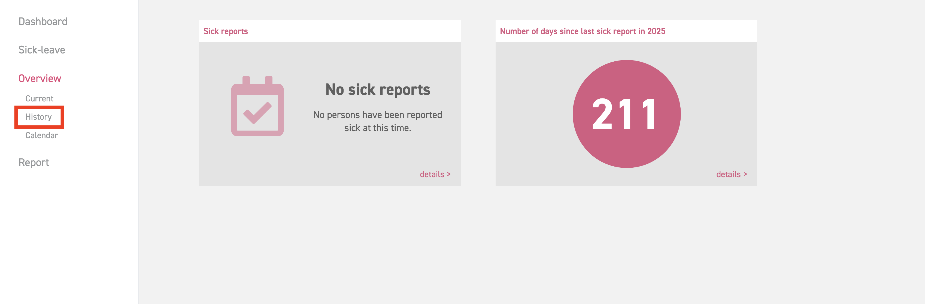Click the 'Number of days since last sick report' title
The image size is (925, 304).
pyautogui.click(x=583, y=31)
